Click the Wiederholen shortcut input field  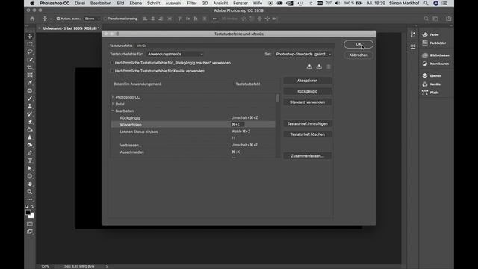pos(238,124)
